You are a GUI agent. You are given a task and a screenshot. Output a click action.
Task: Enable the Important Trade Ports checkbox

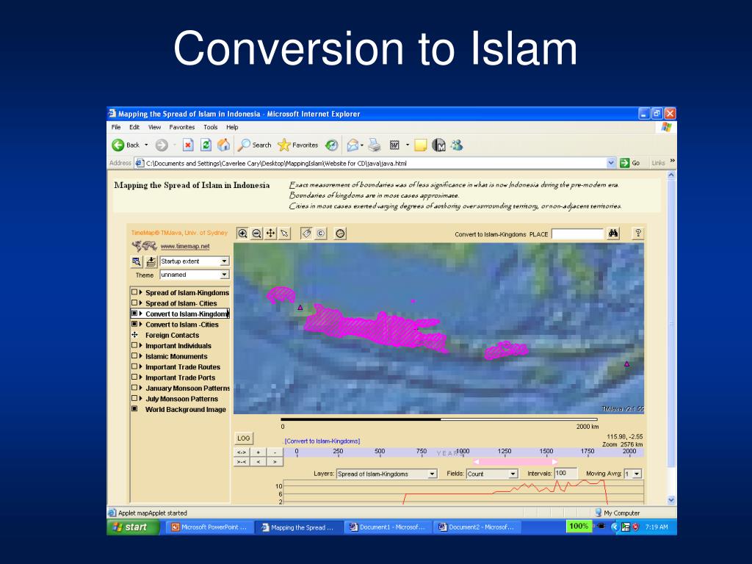click(134, 377)
